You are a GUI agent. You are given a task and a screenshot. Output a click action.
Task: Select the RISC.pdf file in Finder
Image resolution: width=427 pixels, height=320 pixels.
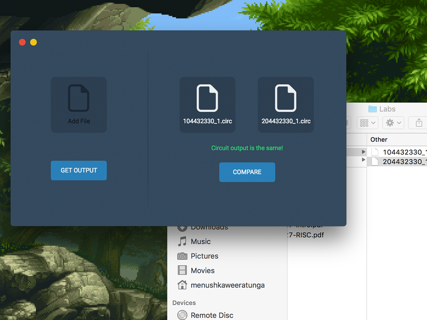pos(306,235)
